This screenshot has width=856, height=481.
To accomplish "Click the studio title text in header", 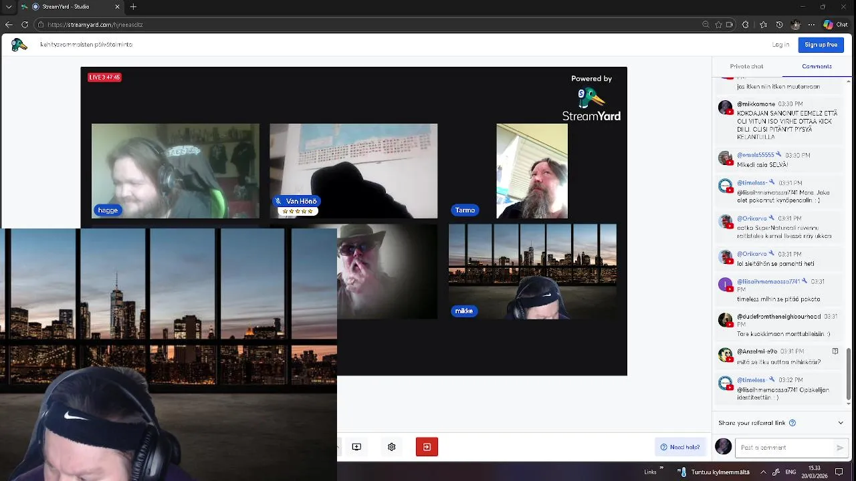I will (x=86, y=45).
